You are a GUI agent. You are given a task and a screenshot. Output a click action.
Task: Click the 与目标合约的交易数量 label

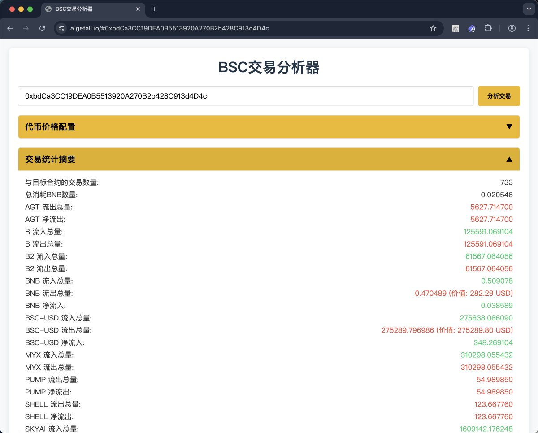[x=62, y=182]
